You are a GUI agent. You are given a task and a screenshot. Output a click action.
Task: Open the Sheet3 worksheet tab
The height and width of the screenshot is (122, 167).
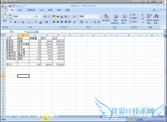point(34,117)
